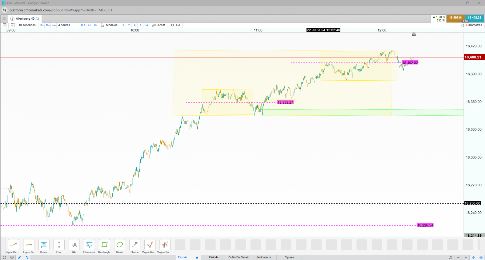Image resolution: width=485 pixels, height=260 pixels.
Task: Click the favorites star icon
Action: (x=197, y=257)
